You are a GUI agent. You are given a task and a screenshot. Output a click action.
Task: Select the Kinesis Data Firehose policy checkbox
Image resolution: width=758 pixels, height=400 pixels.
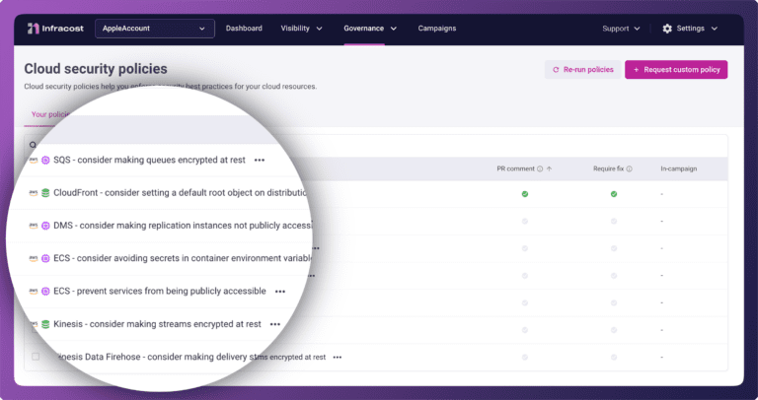37,357
